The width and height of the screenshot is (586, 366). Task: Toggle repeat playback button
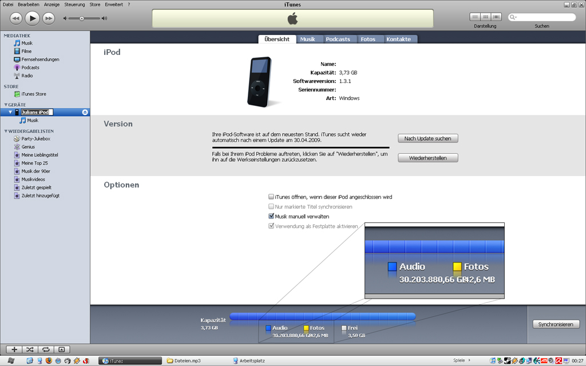tap(46, 349)
